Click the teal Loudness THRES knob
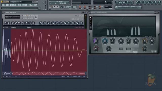 pos(105,41)
